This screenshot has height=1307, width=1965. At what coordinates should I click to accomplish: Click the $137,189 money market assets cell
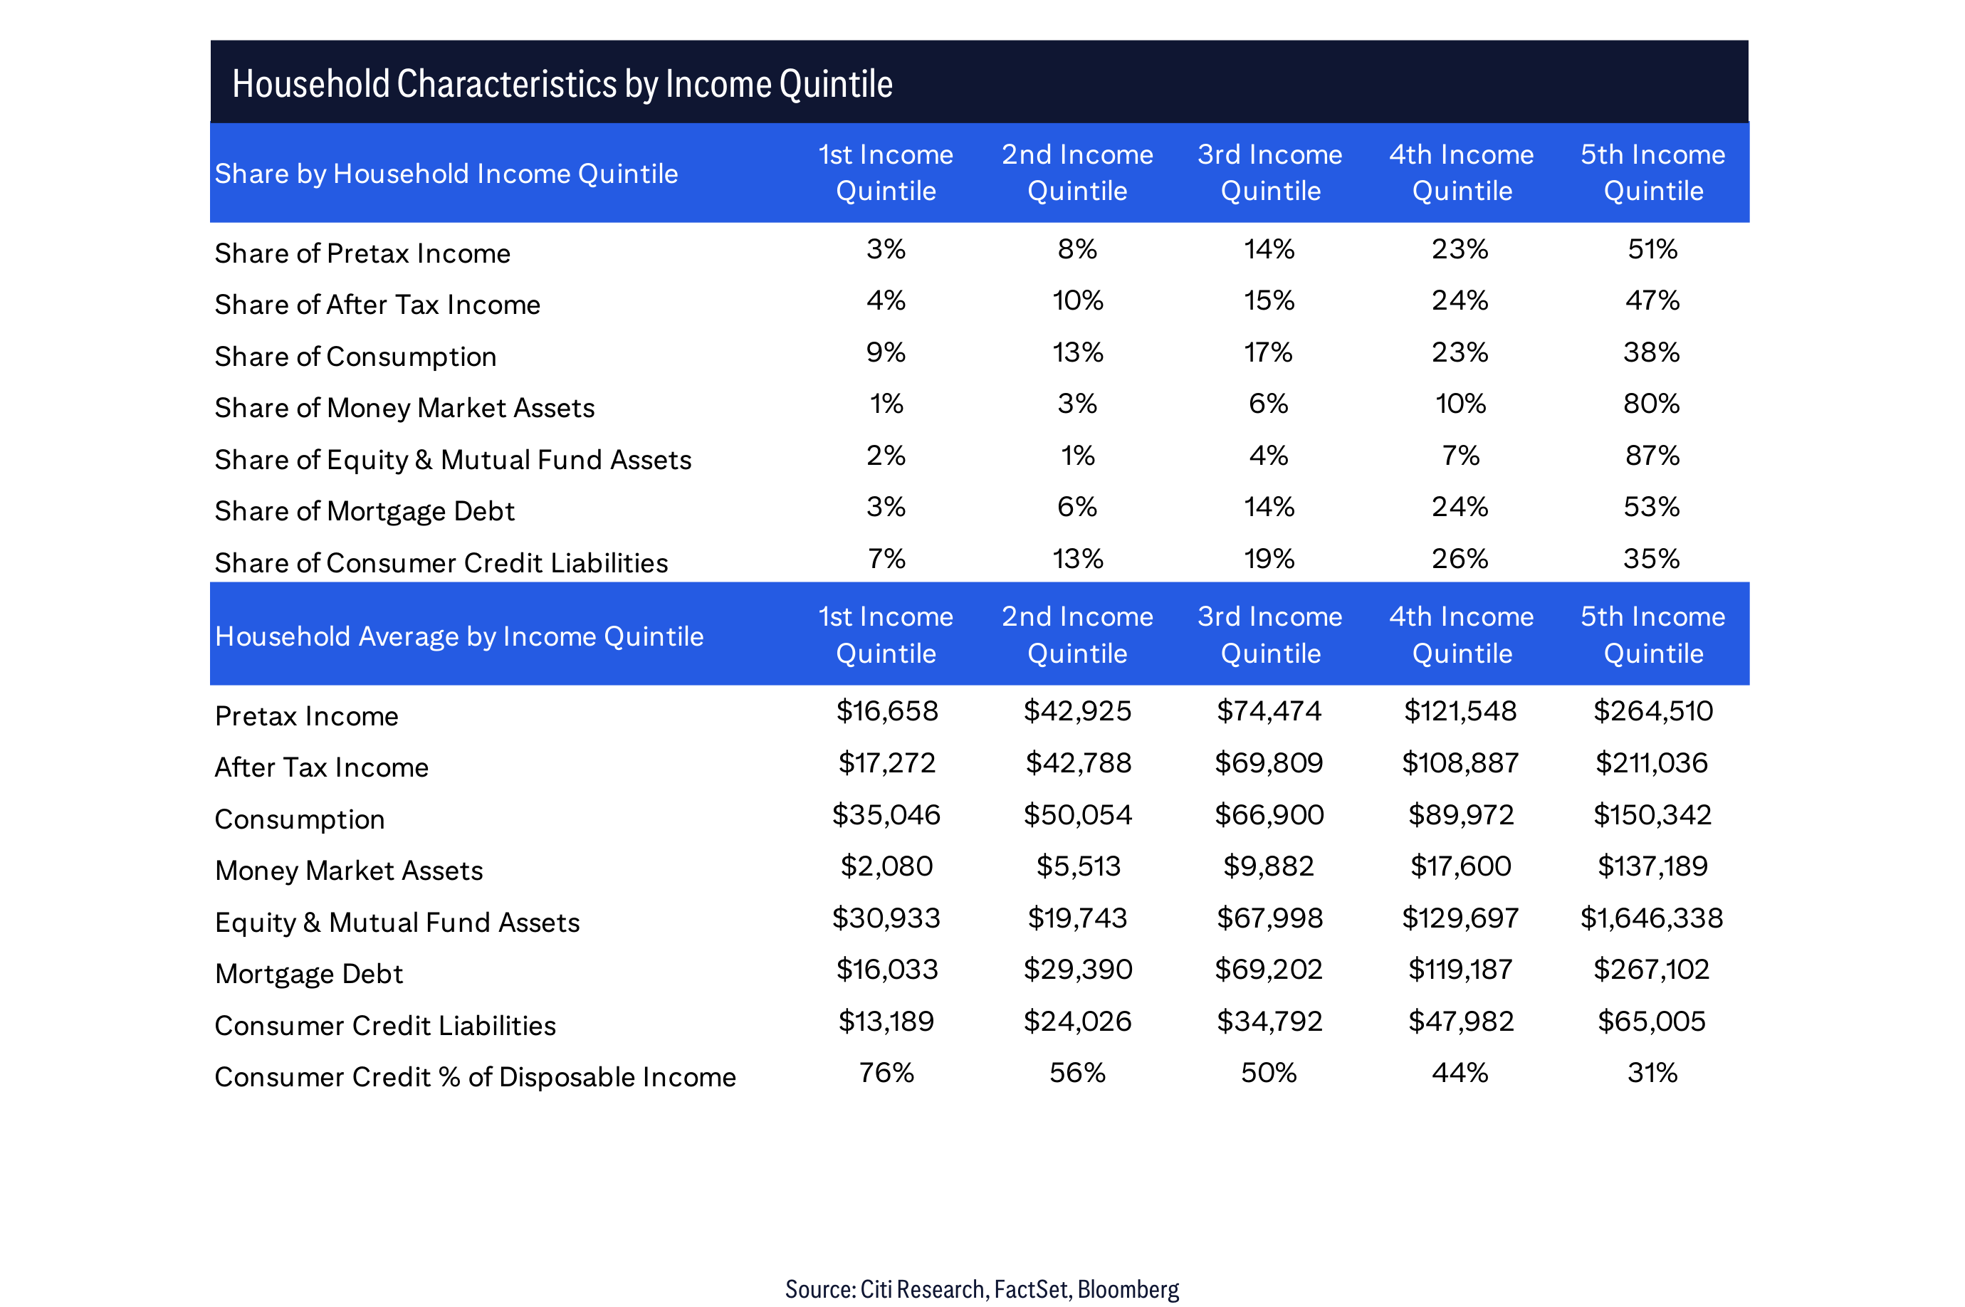coord(1652,866)
